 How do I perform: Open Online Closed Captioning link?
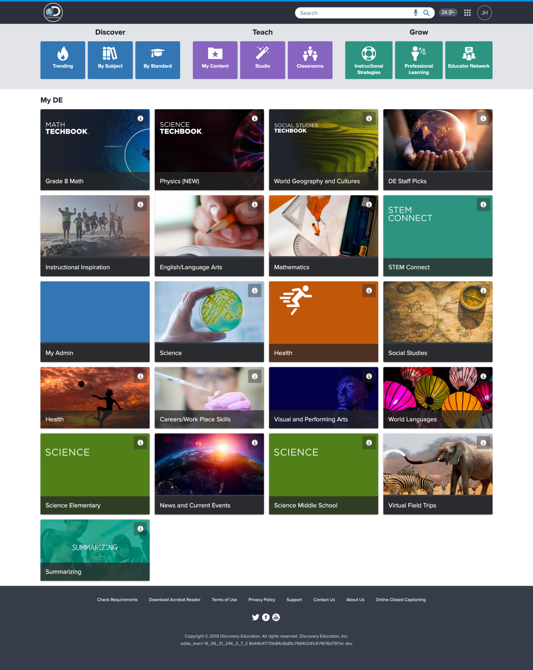(401, 600)
